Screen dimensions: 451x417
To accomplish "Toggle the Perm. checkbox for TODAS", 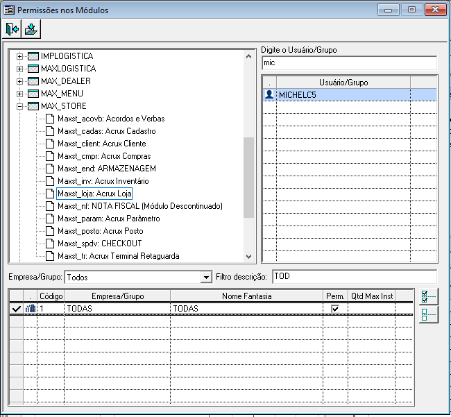I will coord(335,309).
